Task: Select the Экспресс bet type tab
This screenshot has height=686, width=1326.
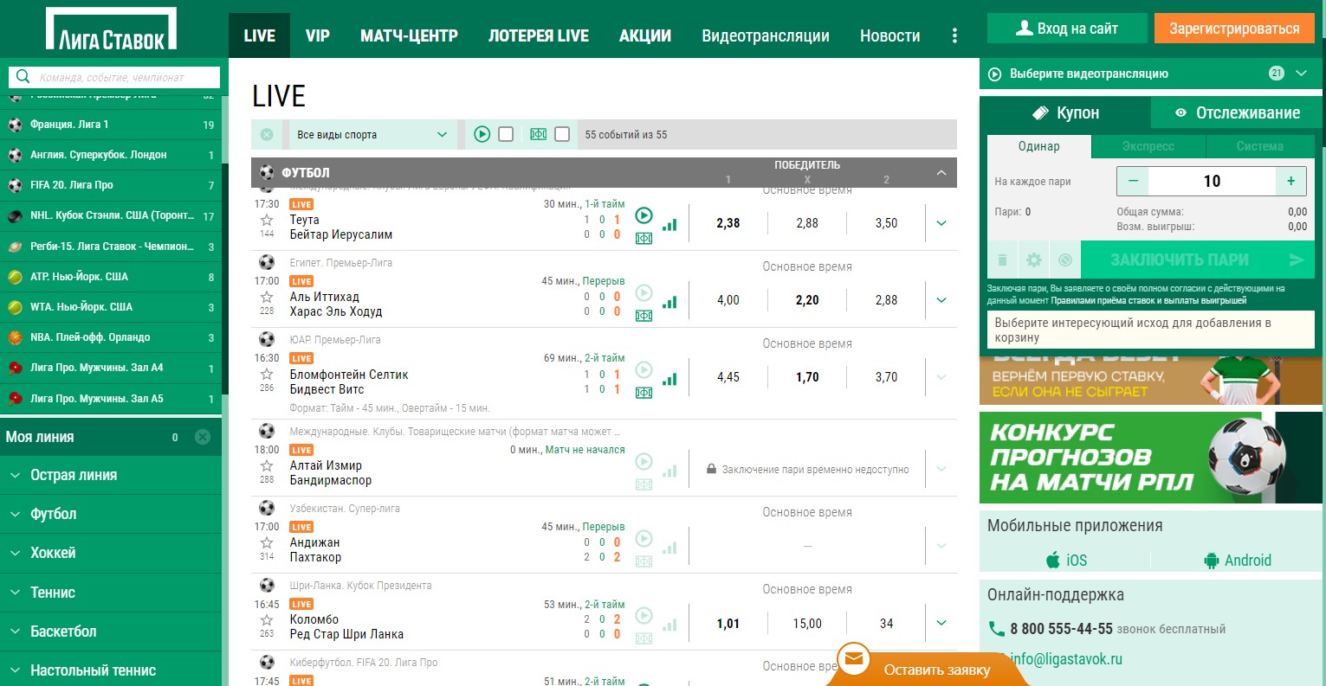Action: [1148, 146]
